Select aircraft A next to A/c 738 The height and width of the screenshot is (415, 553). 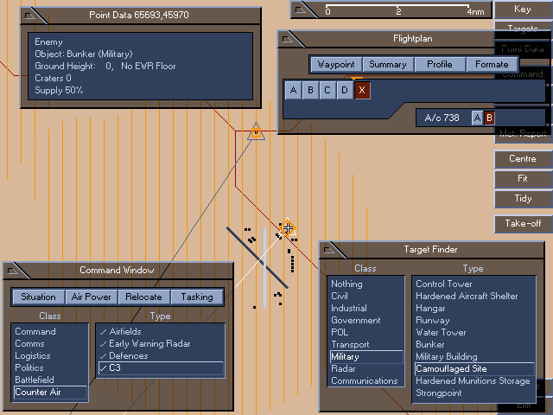tap(477, 118)
